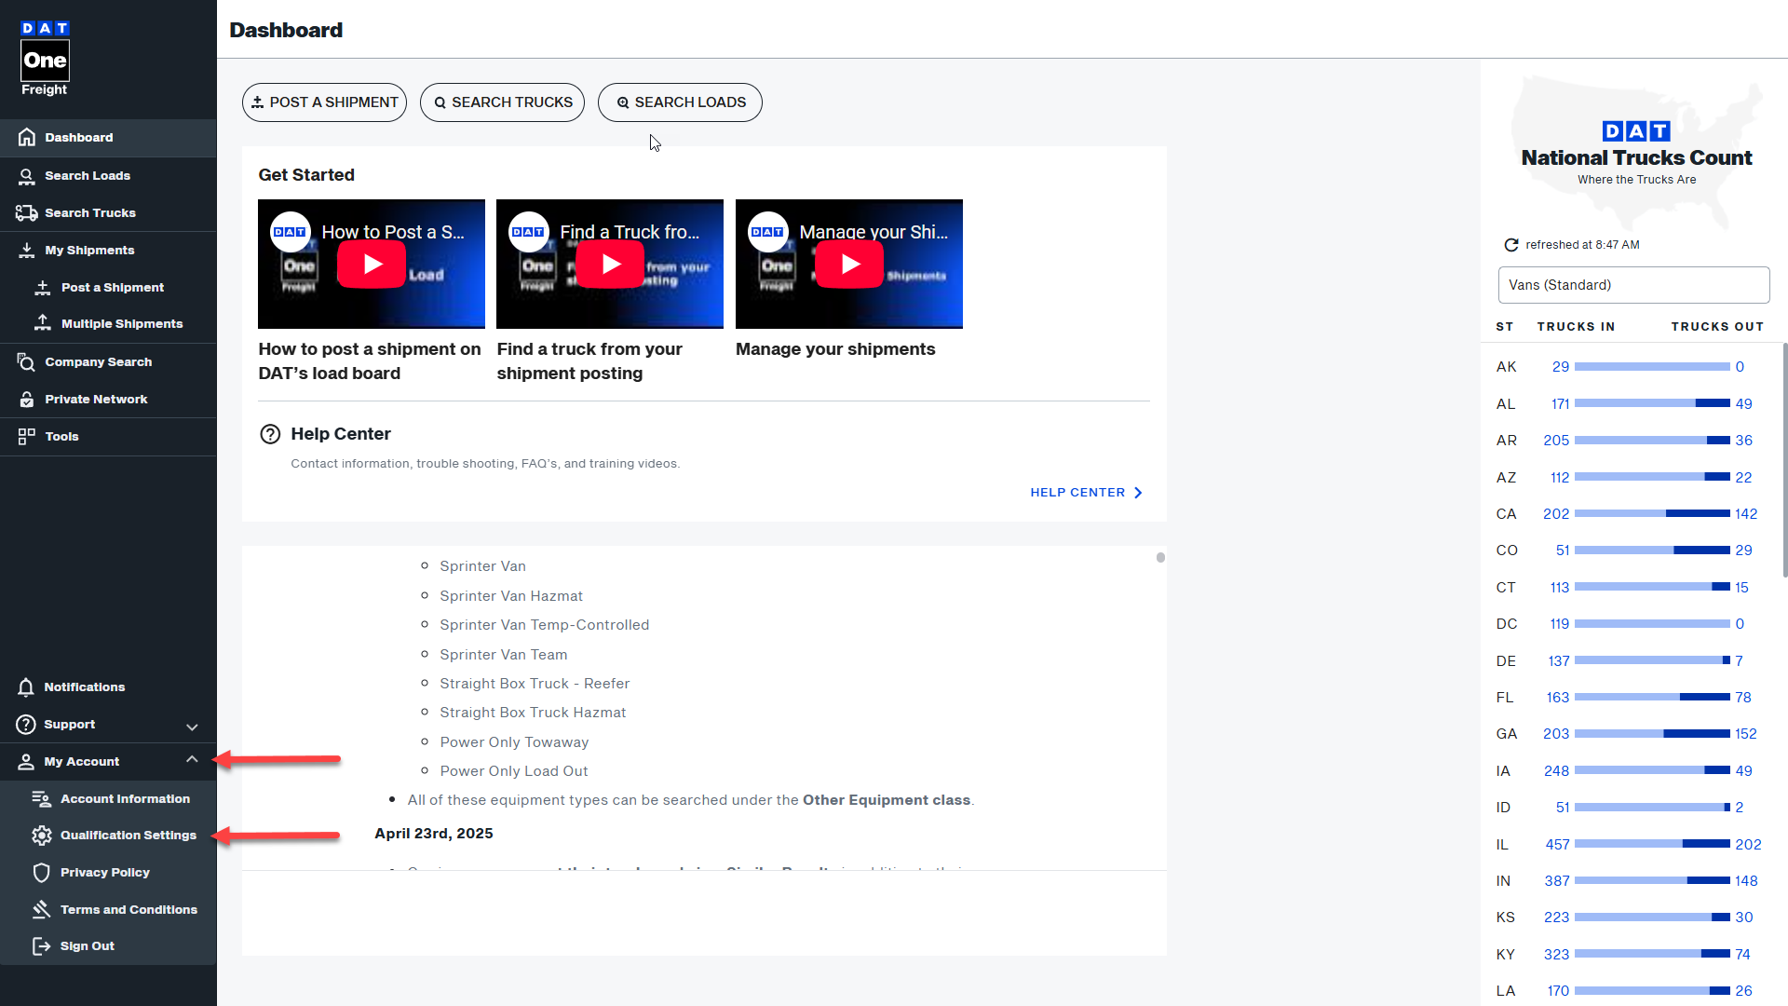
Task: Open the HELP CENTER link
Action: point(1086,492)
